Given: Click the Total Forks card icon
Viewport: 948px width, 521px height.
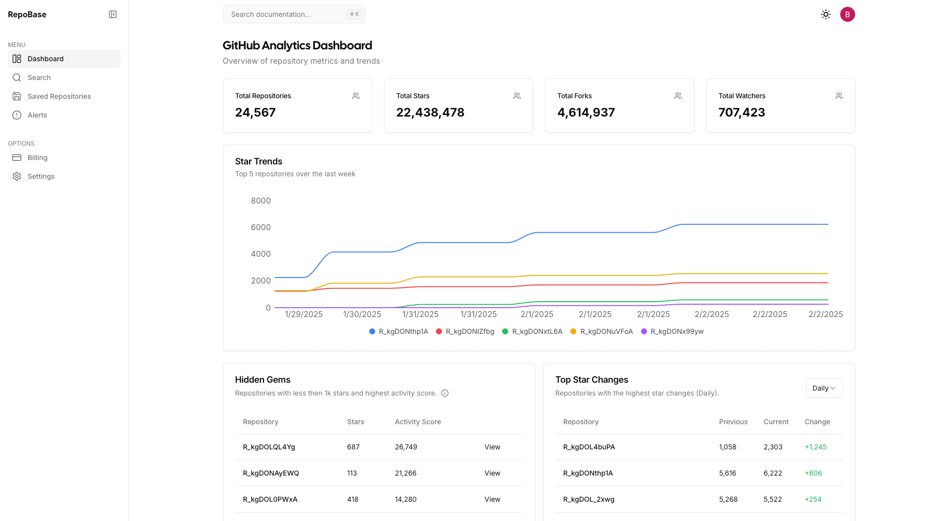Looking at the screenshot, I should (x=678, y=96).
